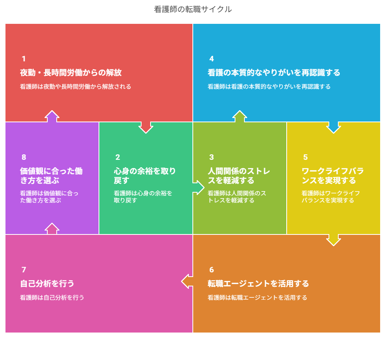Click heading 看護の本質的なやりがいを再認識する
The height and width of the screenshot is (338, 386).
[274, 73]
